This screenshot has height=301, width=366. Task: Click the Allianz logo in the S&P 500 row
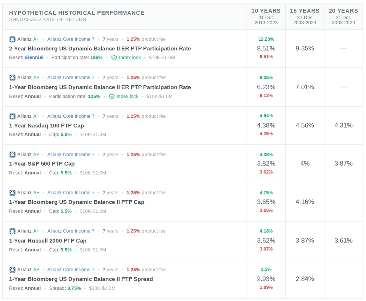[12, 154]
